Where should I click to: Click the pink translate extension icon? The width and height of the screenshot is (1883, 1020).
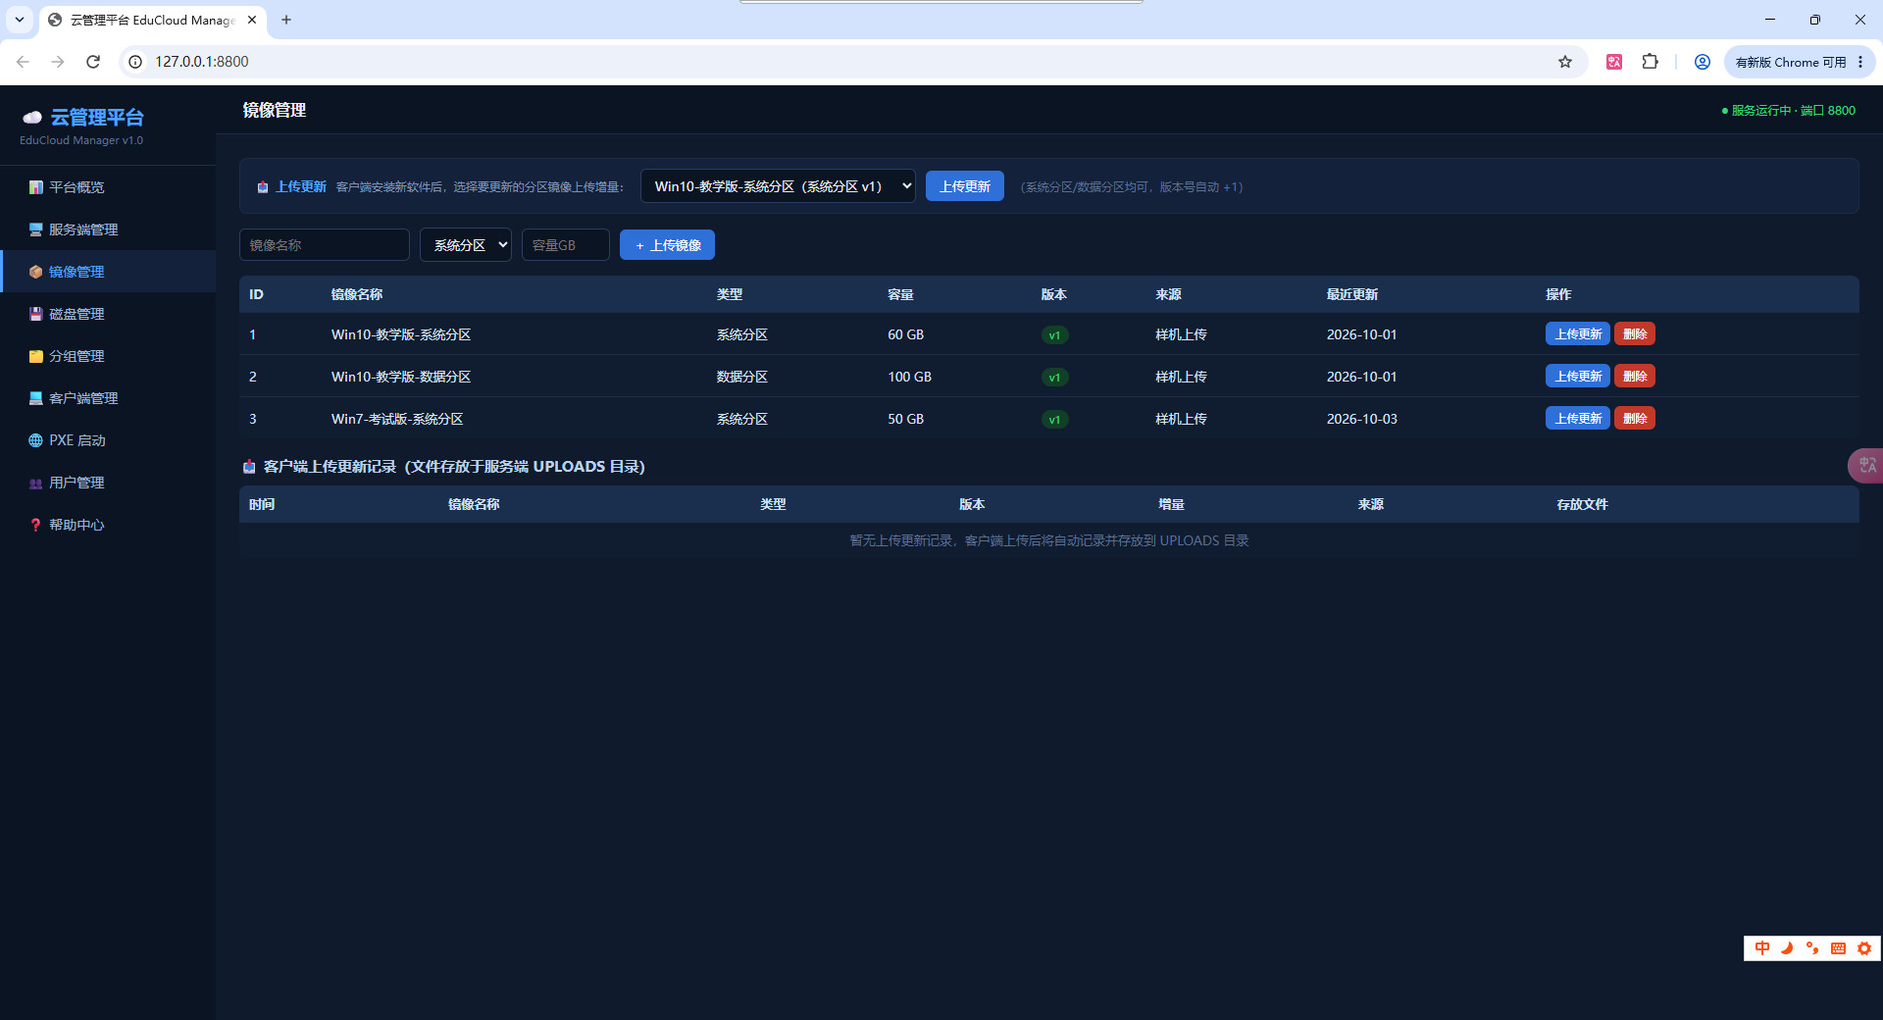click(x=1614, y=62)
